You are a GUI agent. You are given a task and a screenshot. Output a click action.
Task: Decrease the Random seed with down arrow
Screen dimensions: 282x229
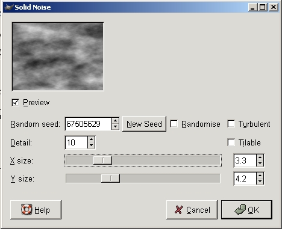115,127
